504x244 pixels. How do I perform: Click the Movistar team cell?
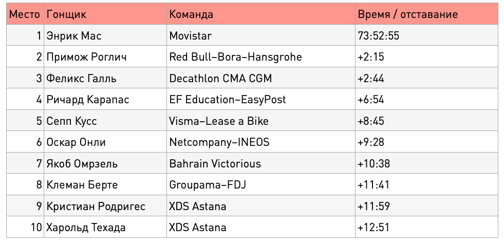click(x=260, y=35)
